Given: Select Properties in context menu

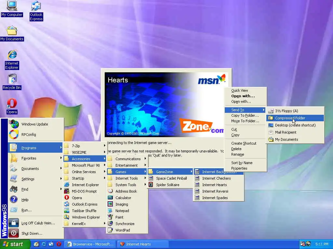Looking at the screenshot, I should coord(246,168).
